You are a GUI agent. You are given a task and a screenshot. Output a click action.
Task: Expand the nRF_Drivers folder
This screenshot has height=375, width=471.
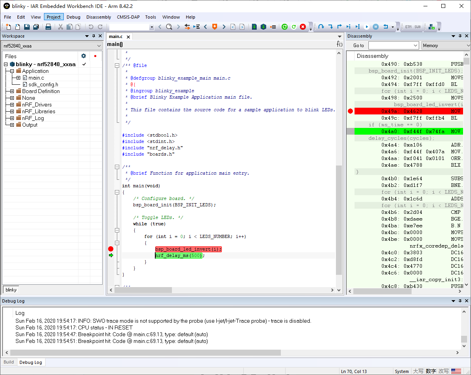(x=12, y=105)
